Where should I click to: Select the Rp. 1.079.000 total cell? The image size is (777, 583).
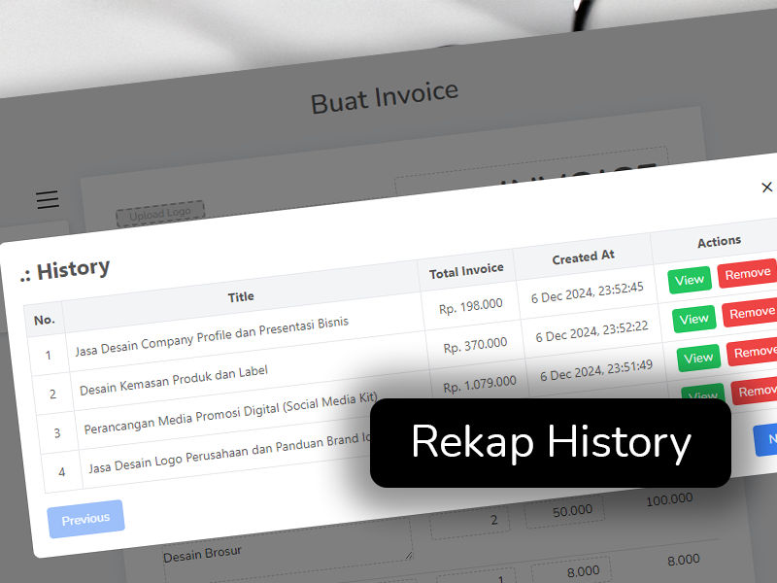(x=480, y=384)
